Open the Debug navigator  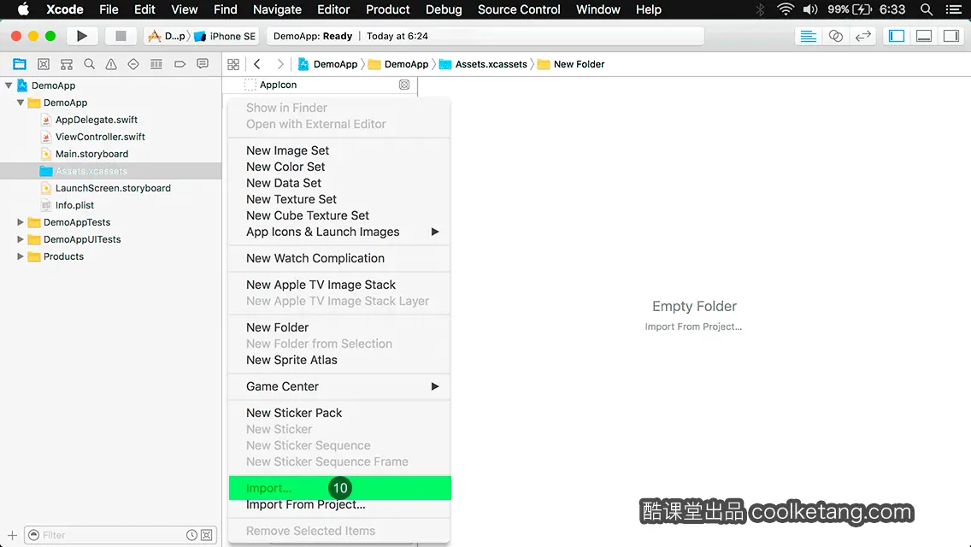coord(156,64)
